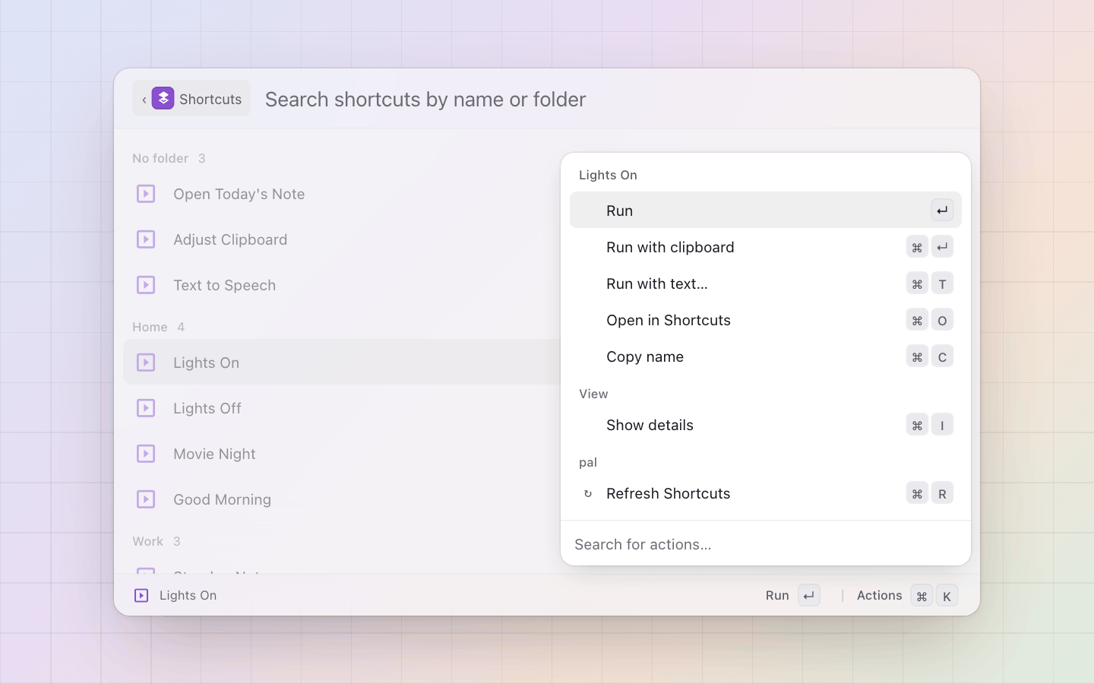1094x684 pixels.
Task: Select the Lights On shortcut row
Action: pyautogui.click(x=342, y=363)
